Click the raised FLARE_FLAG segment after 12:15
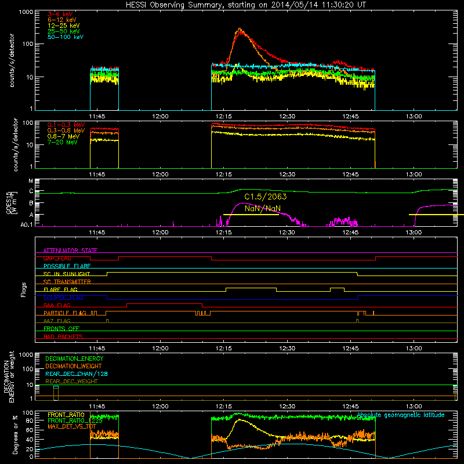The height and width of the screenshot is (464, 464). (x=251, y=288)
